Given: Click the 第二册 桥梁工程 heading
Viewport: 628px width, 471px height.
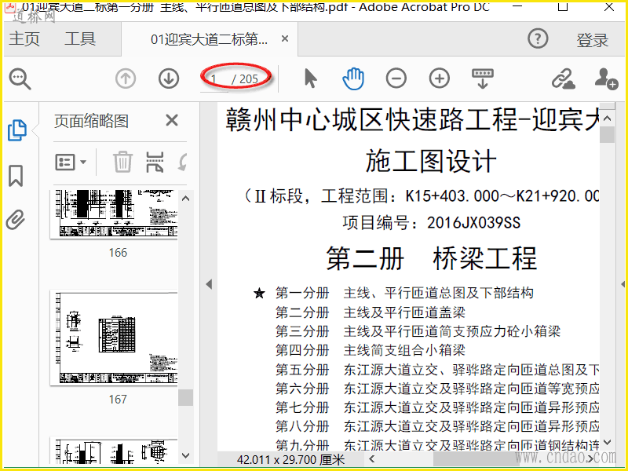Looking at the screenshot, I should pos(431,259).
